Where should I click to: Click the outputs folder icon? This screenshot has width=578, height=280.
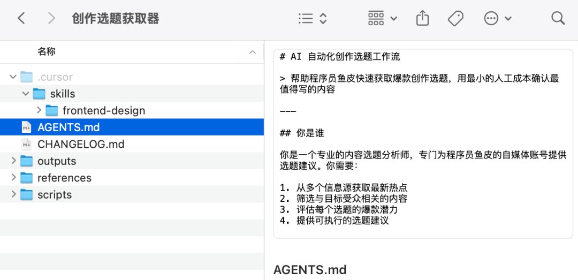pyautogui.click(x=27, y=161)
